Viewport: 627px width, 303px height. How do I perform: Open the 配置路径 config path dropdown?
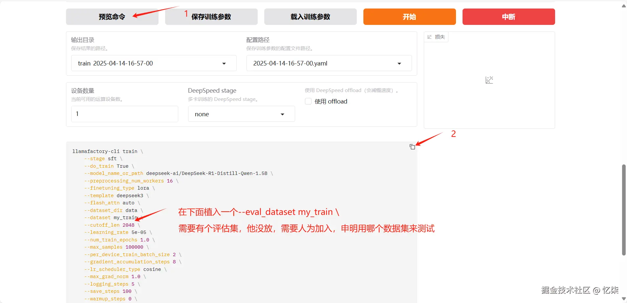(x=329, y=63)
